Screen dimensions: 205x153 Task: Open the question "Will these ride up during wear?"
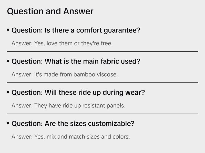[x=78, y=93]
